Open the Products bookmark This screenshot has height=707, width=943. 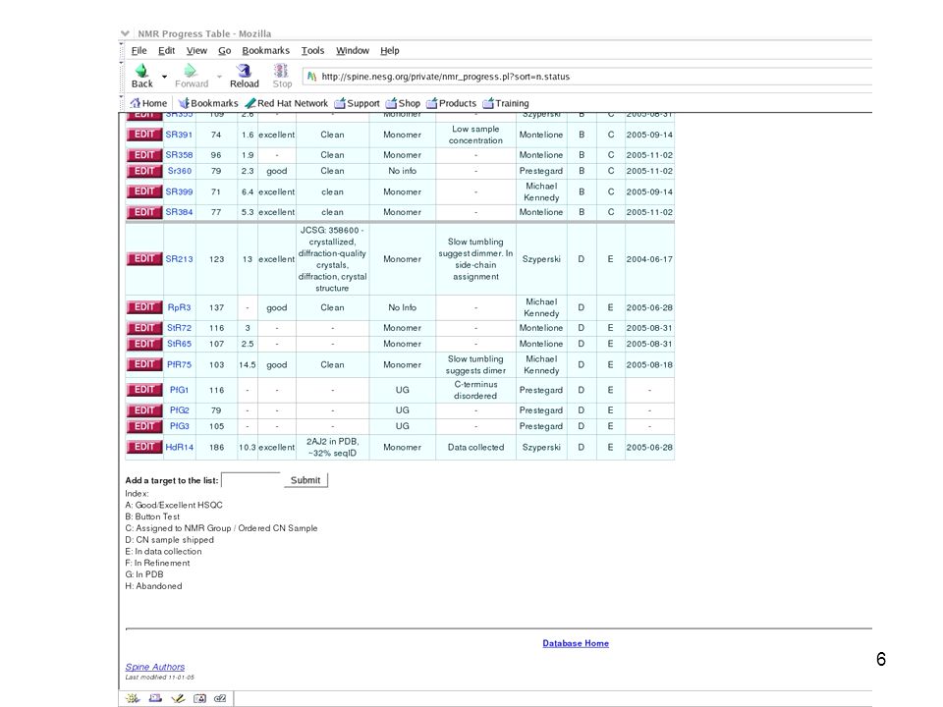[x=451, y=103]
